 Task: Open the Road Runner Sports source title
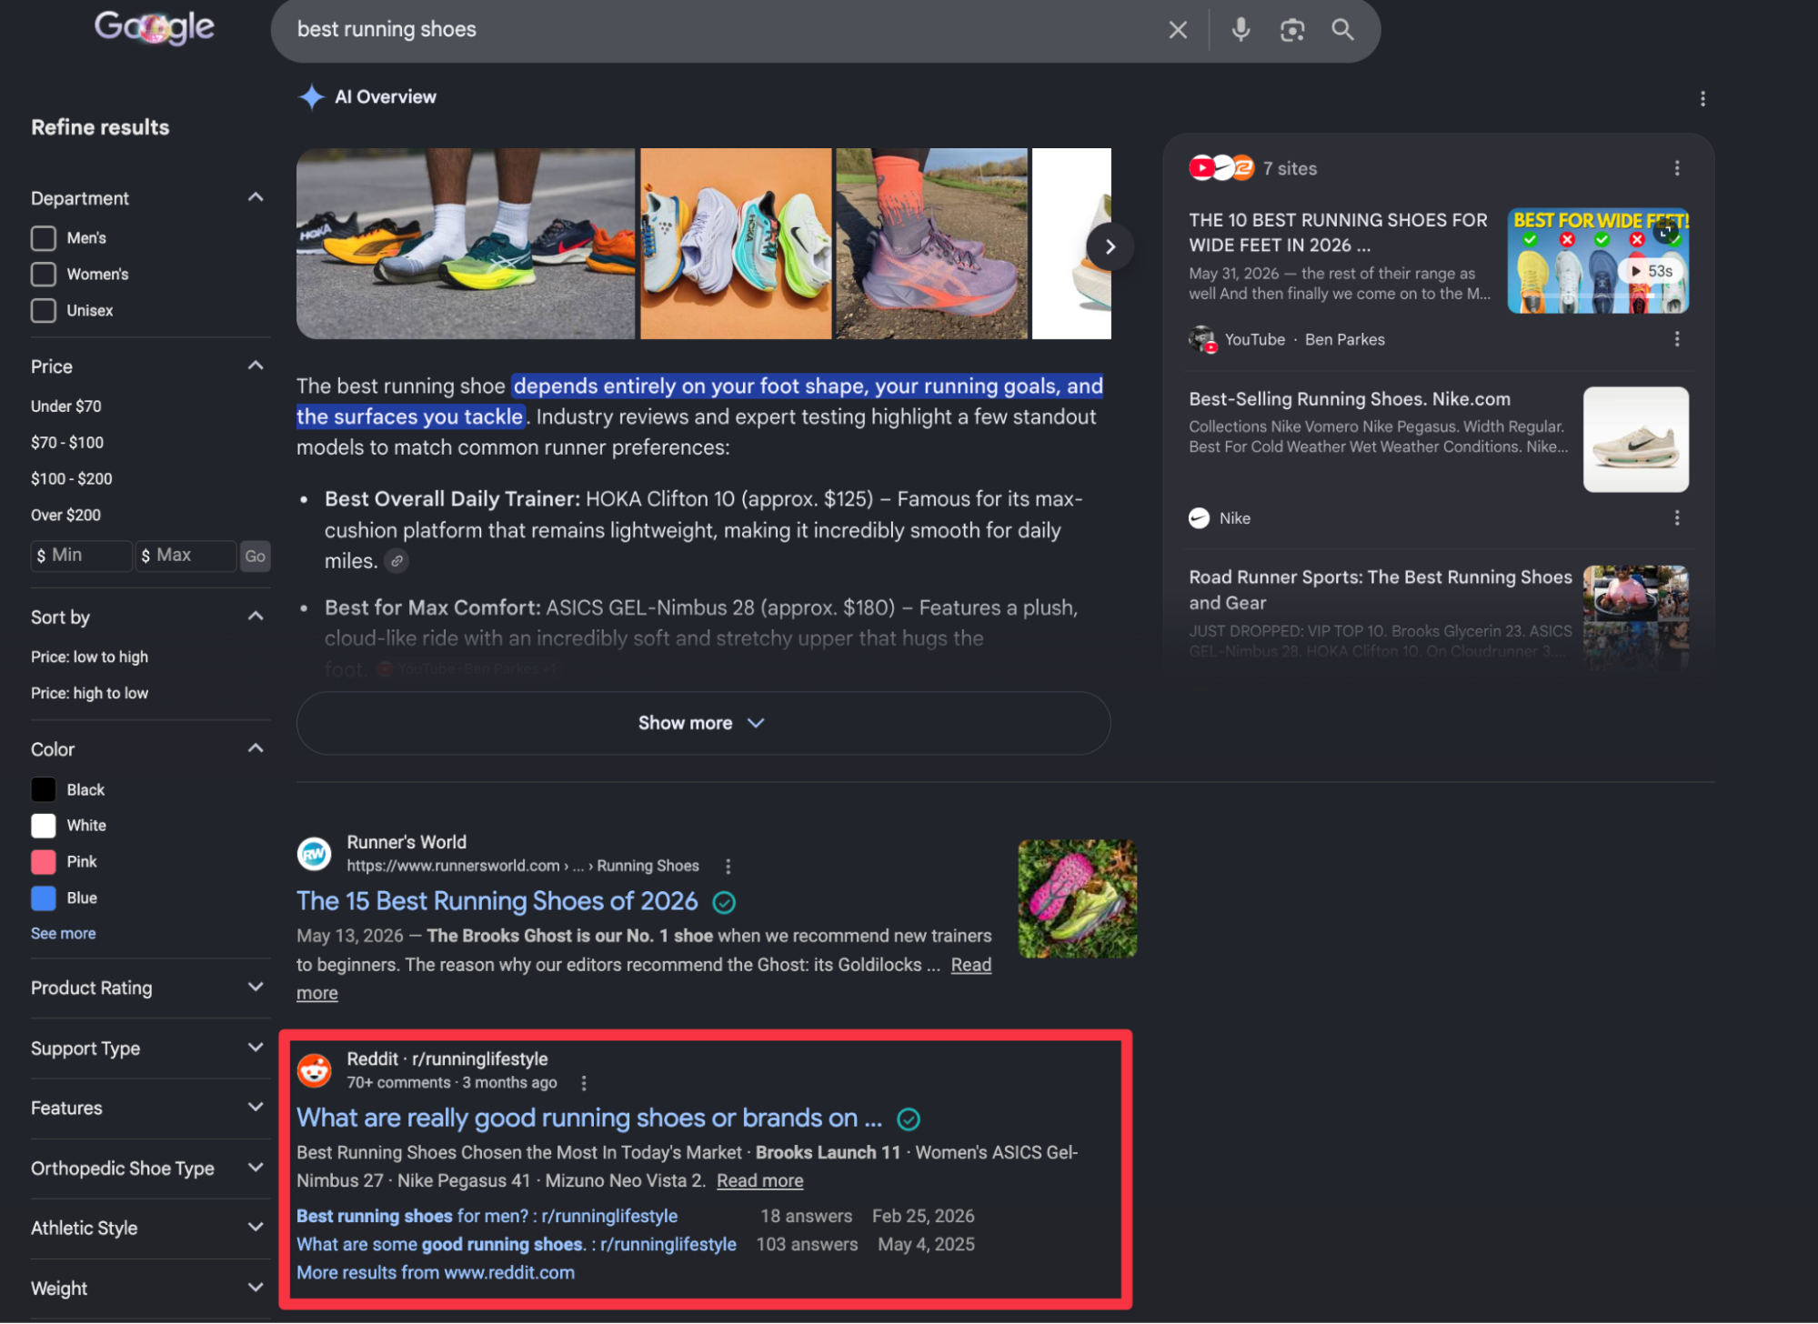coord(1381,590)
